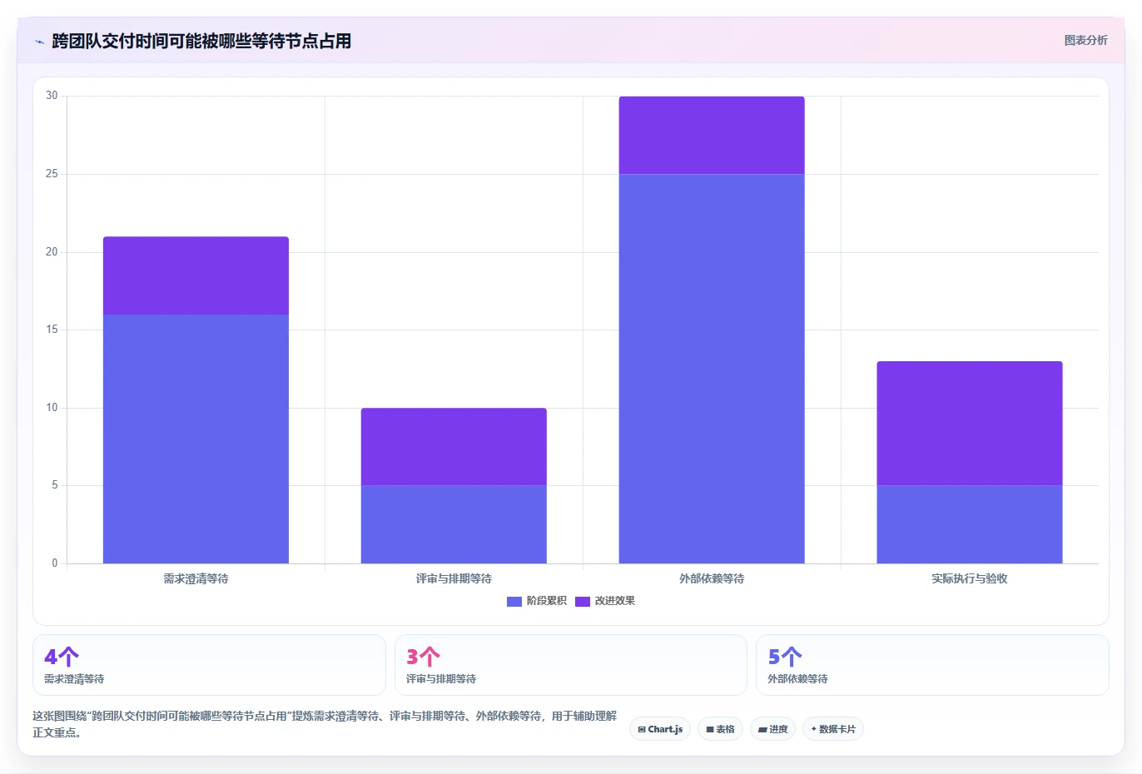
Task: Click the 需求澄清等待 x-axis label
Action: [196, 578]
